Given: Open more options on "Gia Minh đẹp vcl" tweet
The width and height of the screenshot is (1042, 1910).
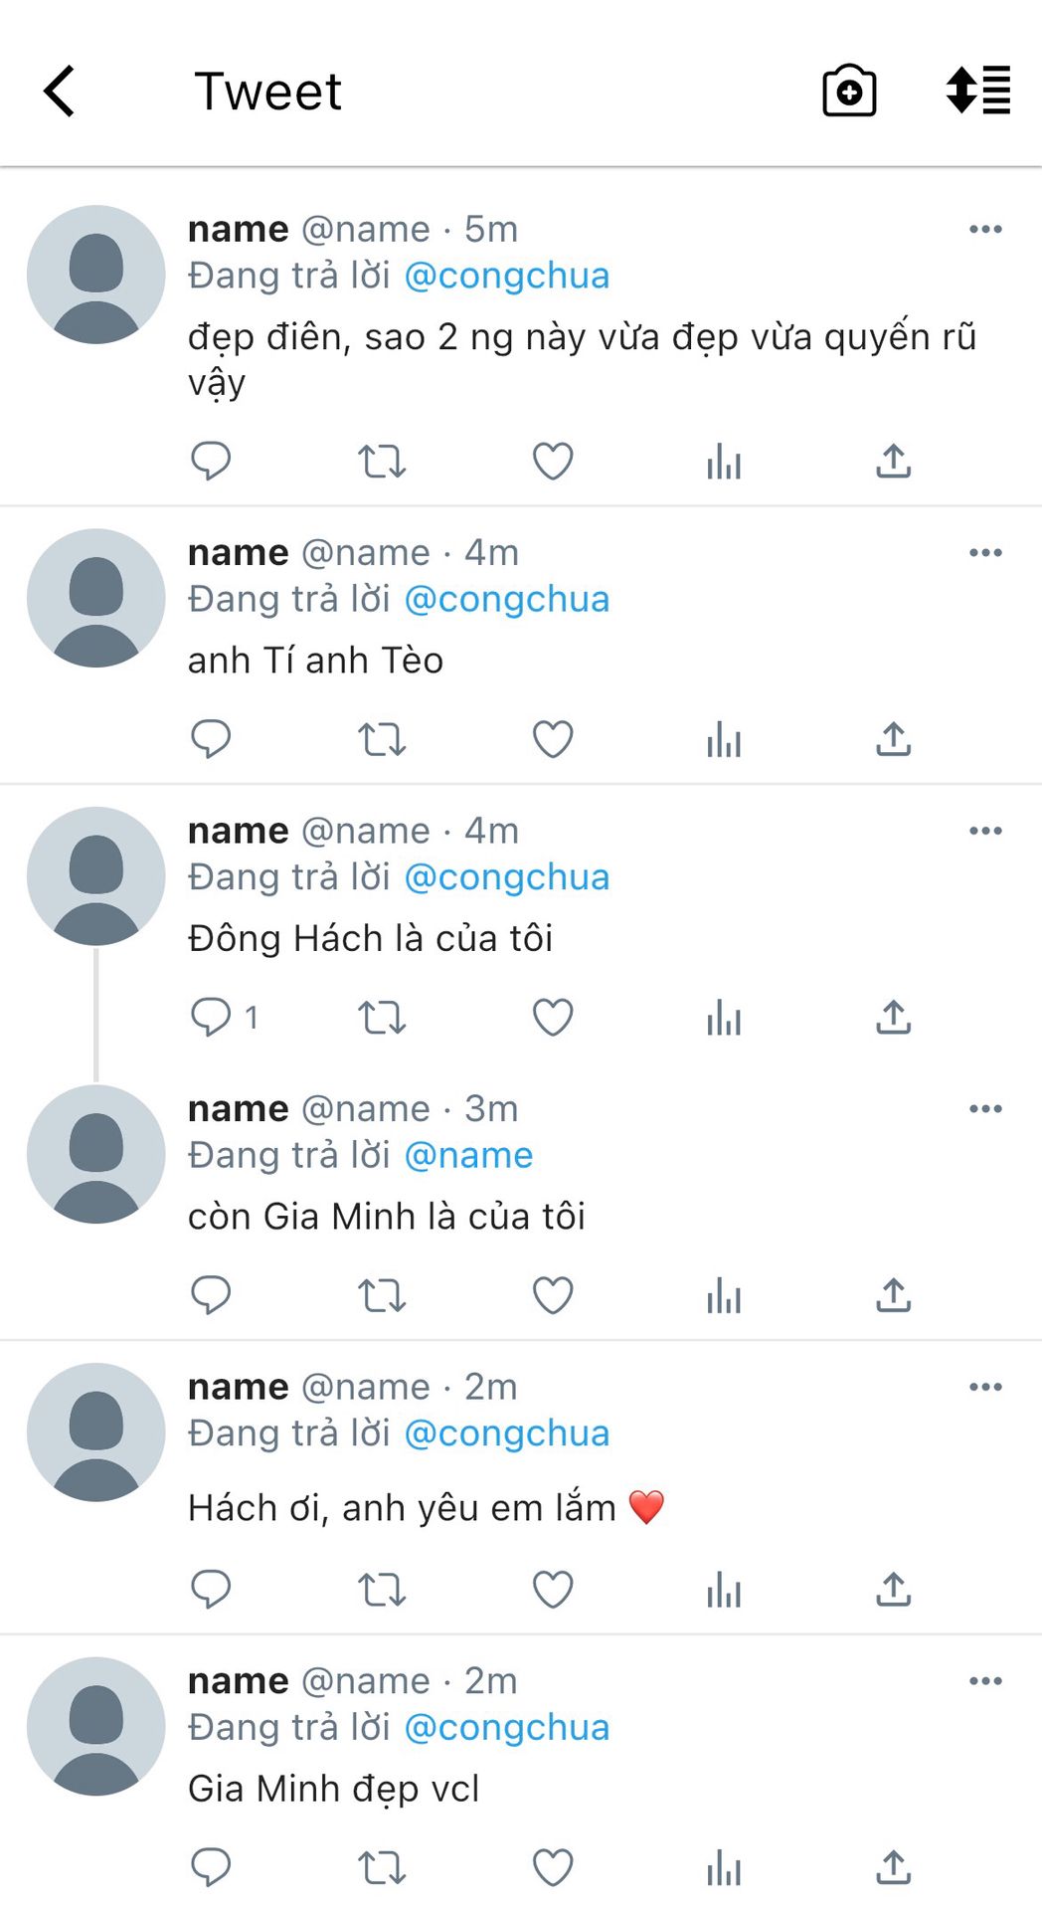Looking at the screenshot, I should [985, 1681].
